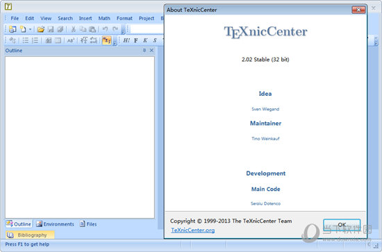Click the Insert Table icon
The image size is (382, 252).
tap(58, 40)
